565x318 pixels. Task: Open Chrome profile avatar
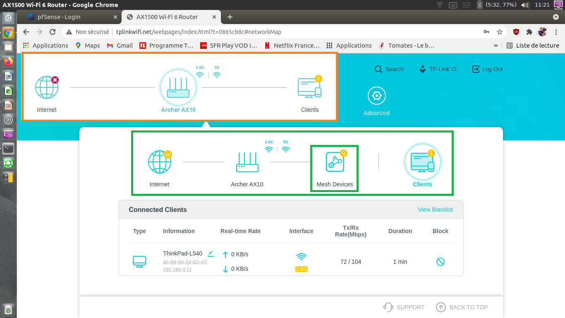(542, 32)
